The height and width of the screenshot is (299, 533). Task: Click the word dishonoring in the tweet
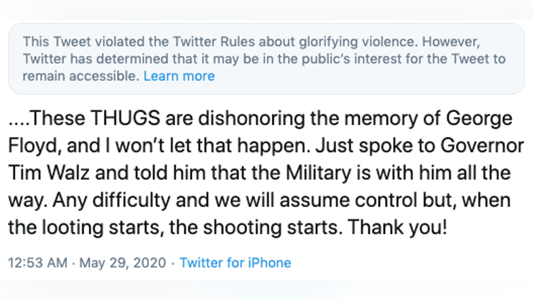click(x=251, y=119)
